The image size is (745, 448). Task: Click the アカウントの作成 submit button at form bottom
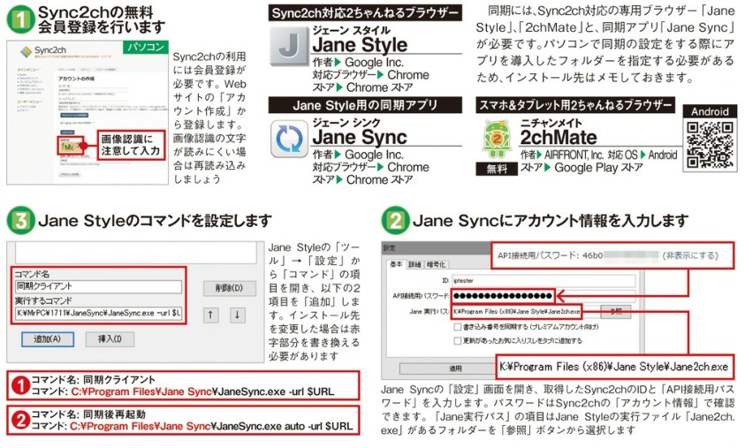(x=69, y=174)
